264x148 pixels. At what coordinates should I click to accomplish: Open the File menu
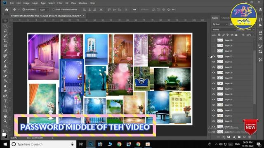12,3
